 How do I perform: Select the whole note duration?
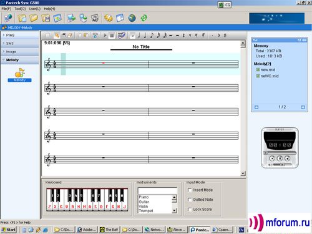click(x=132, y=36)
